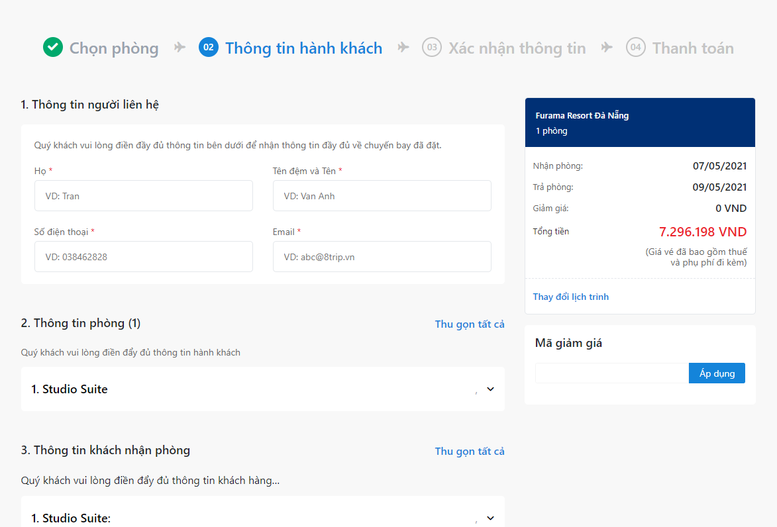Click the airplane icon after Thông tin hành khách

403,48
